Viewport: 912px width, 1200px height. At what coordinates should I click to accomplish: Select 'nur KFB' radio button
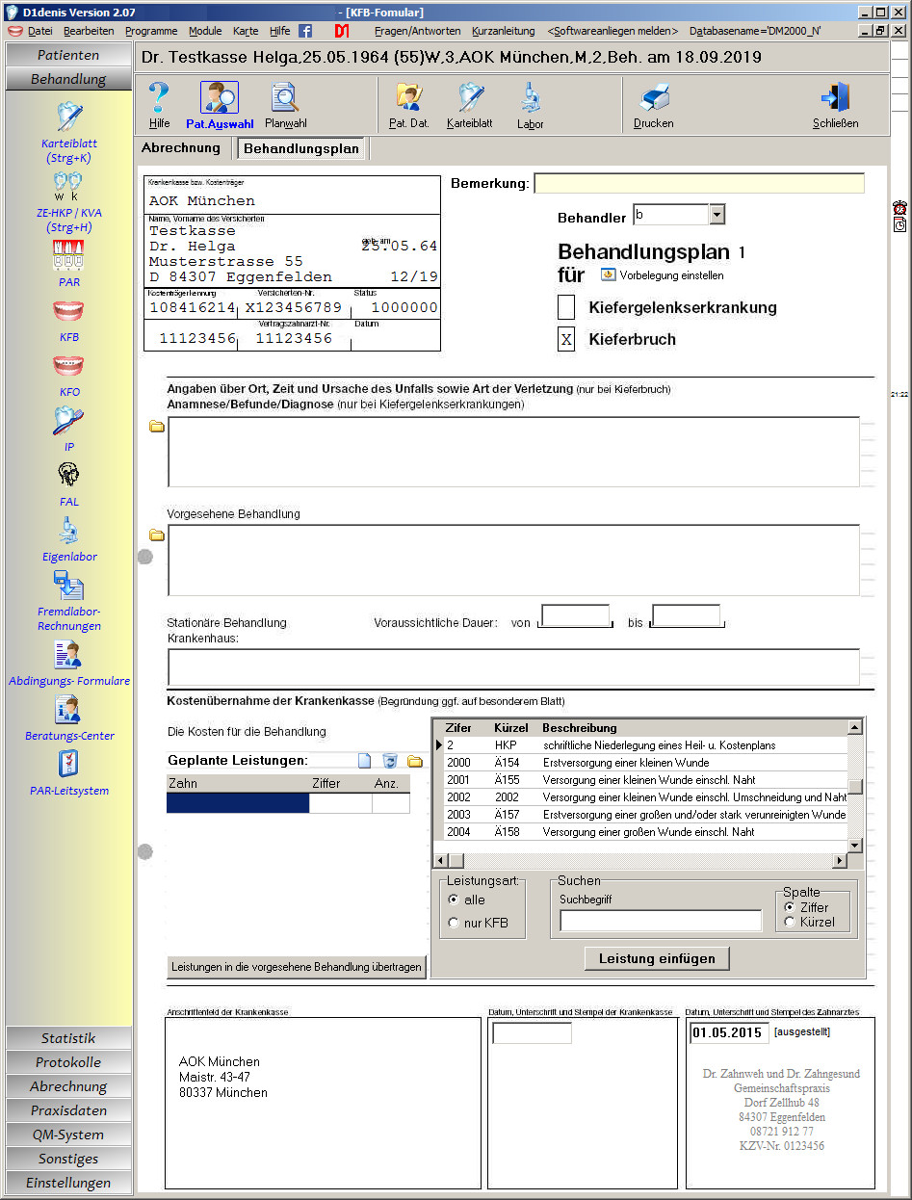click(454, 923)
